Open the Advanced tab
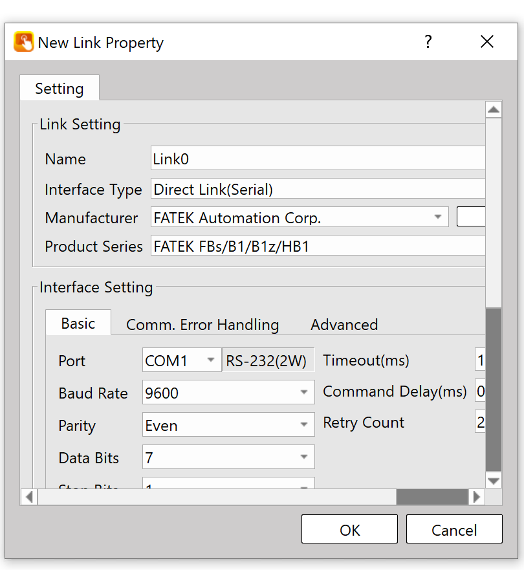The height and width of the screenshot is (570, 524). (344, 324)
